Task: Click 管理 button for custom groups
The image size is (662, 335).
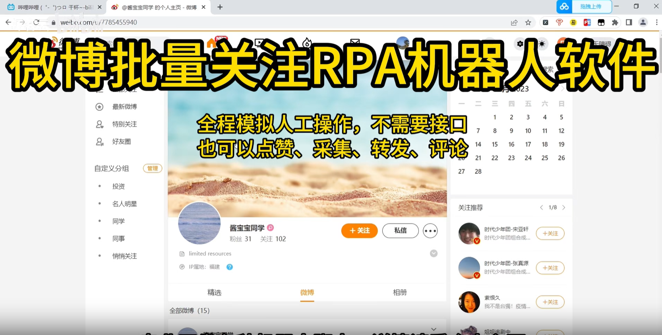Action: [x=153, y=168]
